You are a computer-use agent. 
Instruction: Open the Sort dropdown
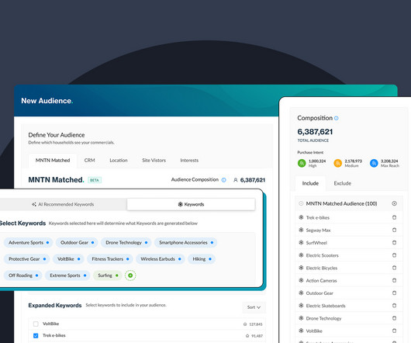pyautogui.click(x=254, y=307)
